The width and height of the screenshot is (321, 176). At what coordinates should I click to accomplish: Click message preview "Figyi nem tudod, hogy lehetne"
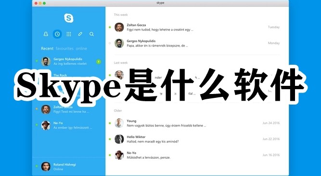coord(160,30)
